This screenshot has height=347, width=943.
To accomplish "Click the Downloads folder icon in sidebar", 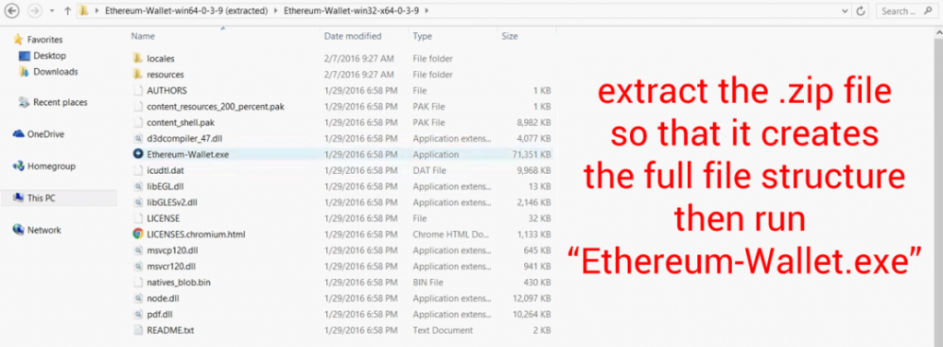I will point(24,72).
